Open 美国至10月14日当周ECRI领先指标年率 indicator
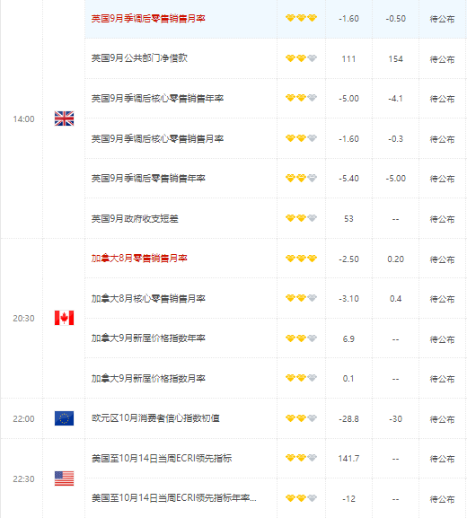This screenshot has width=467, height=518. 174,498
